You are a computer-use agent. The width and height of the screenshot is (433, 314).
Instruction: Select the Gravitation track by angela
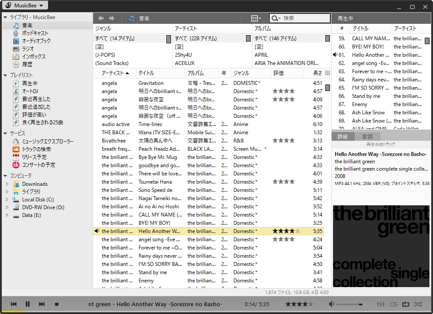208,83
